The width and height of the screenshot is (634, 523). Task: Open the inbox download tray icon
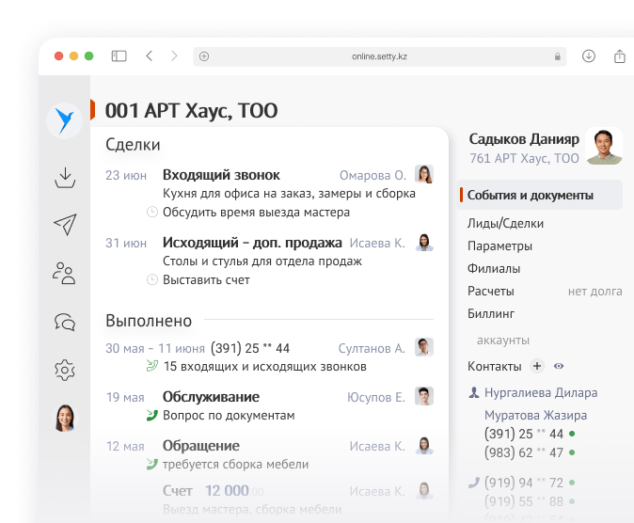point(65,177)
